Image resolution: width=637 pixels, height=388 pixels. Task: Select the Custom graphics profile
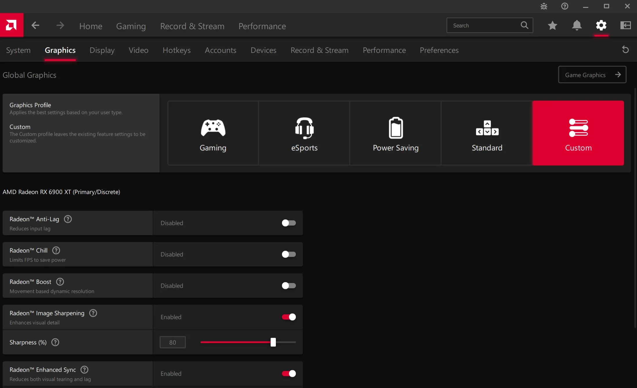click(578, 133)
